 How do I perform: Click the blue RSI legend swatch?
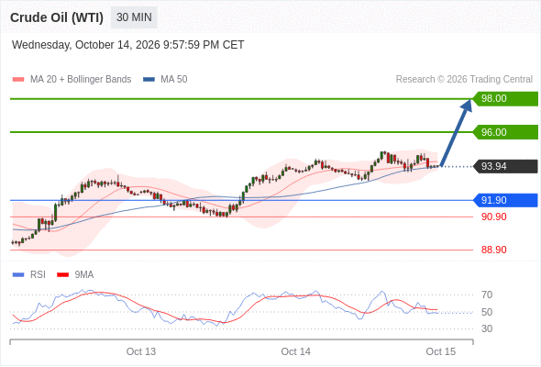[18, 275]
